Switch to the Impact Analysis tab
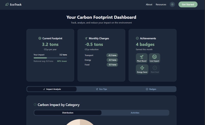205x125 pixels. point(52,89)
